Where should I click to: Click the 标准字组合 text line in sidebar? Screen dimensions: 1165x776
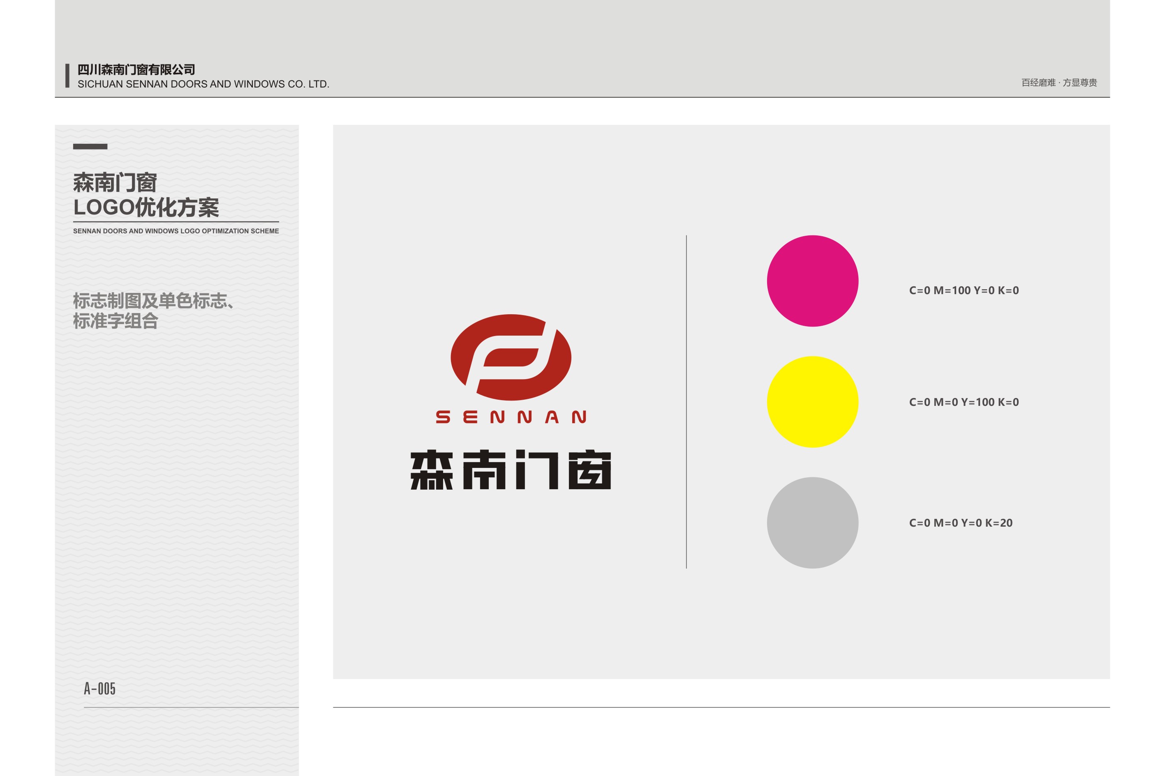116,321
